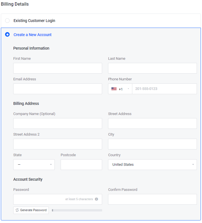Click the Create a New Account label
The image size is (202, 223).
pos(32,35)
